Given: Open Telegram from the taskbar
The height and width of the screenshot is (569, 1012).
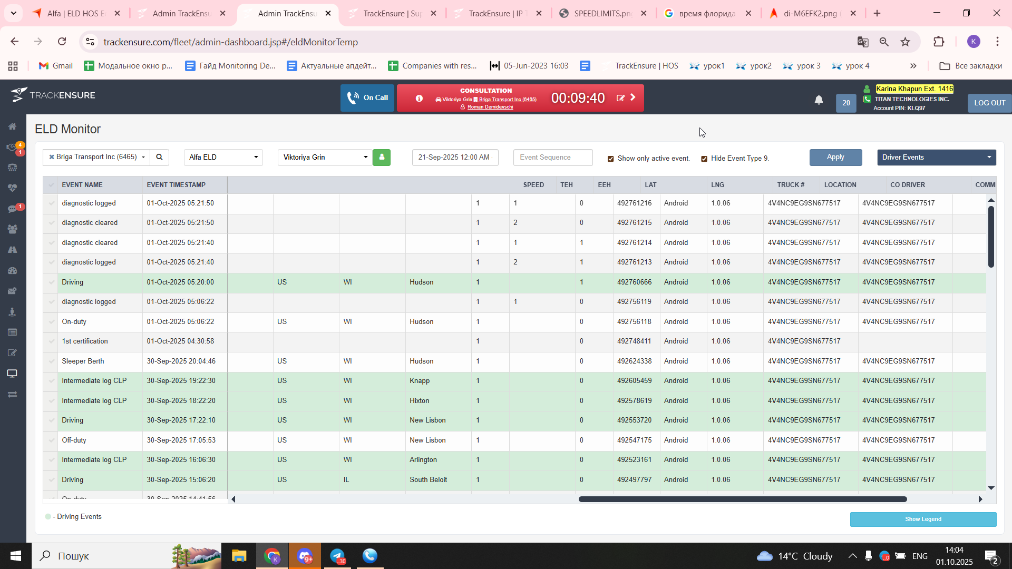Looking at the screenshot, I should point(337,556).
